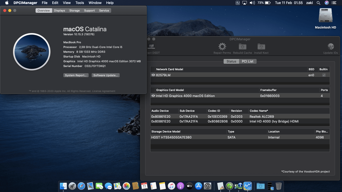This screenshot has width=342, height=192.
Task: Click Repair Perms gear icon in DPCIManager
Action: (222, 46)
